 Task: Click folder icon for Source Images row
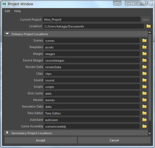coord(144,61)
